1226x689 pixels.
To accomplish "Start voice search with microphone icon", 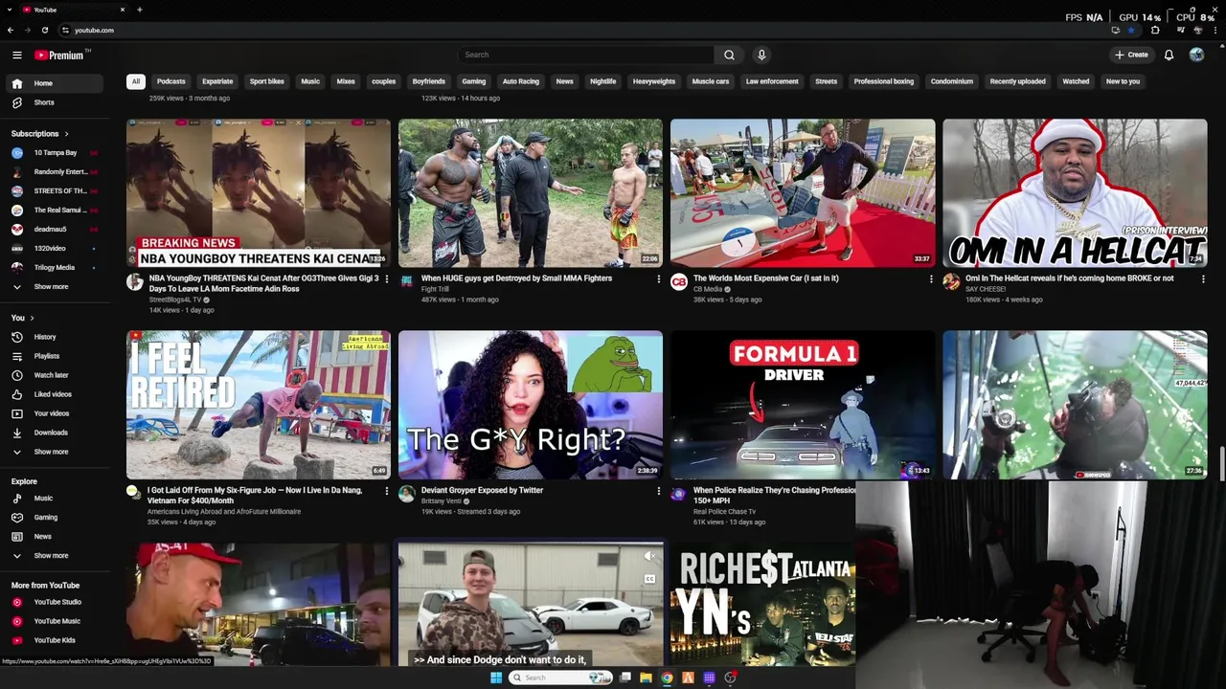I will pyautogui.click(x=761, y=56).
